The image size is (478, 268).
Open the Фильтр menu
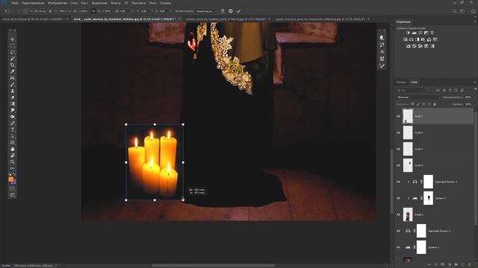[116, 3]
